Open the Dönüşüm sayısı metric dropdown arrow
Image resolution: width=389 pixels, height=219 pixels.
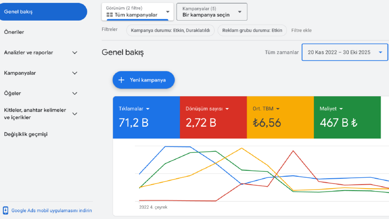(x=227, y=109)
